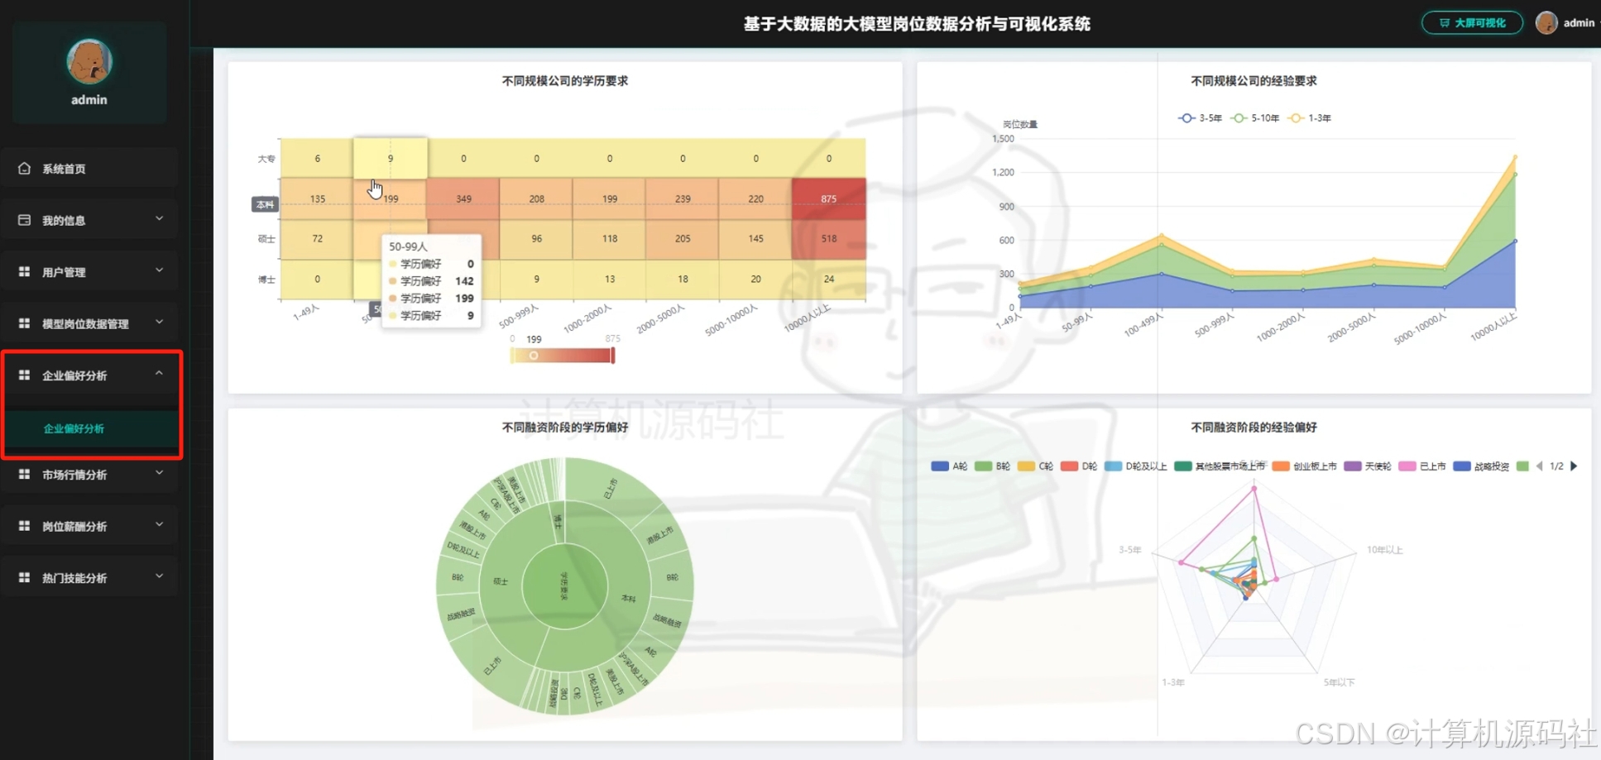The width and height of the screenshot is (1601, 760).
Task: Toggle 天使轮 legend item in radar chart
Action: (1368, 466)
